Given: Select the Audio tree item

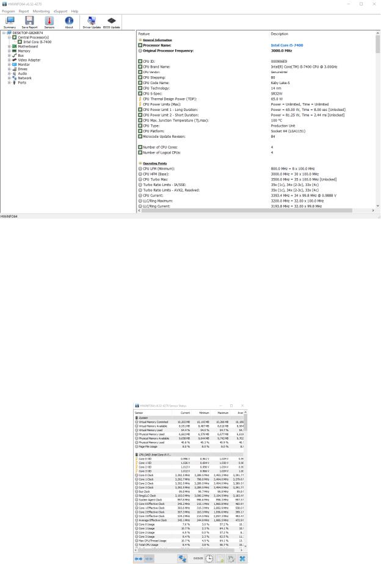Looking at the screenshot, I should point(23,73).
